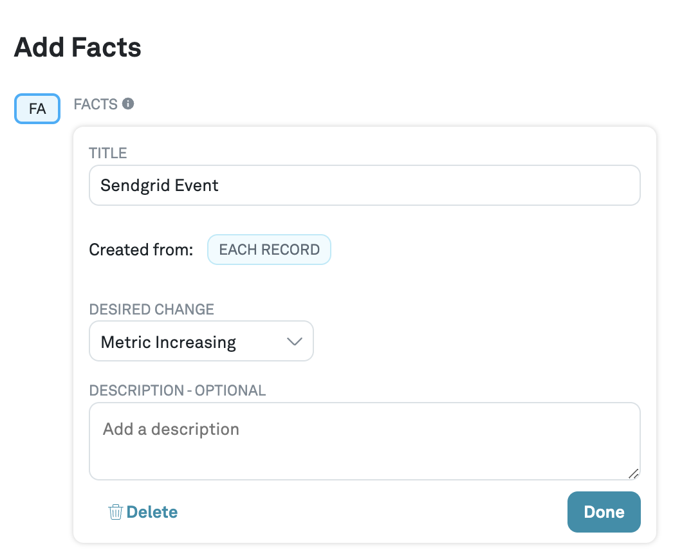
Task: Select the FA badge in the sidebar
Action: [x=37, y=109]
